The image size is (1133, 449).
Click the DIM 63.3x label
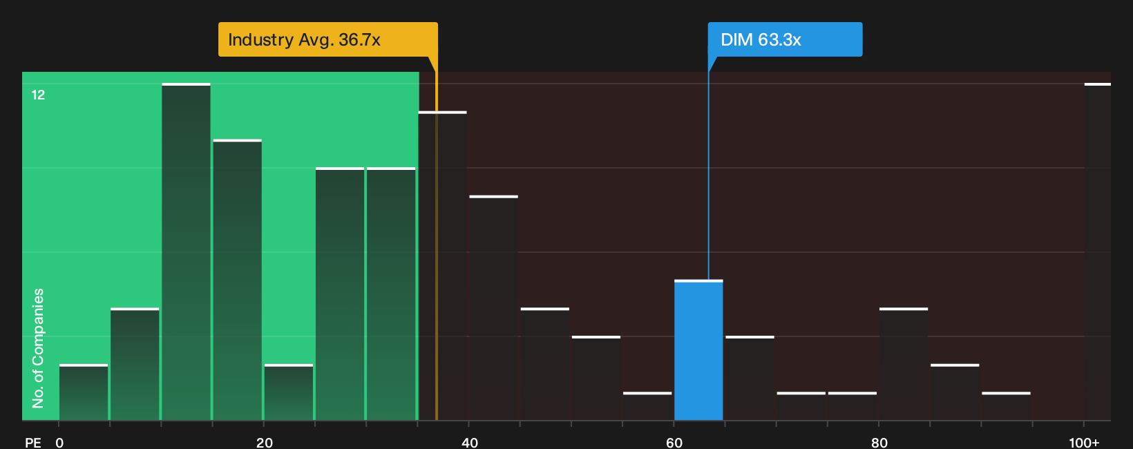pyautogui.click(x=785, y=39)
